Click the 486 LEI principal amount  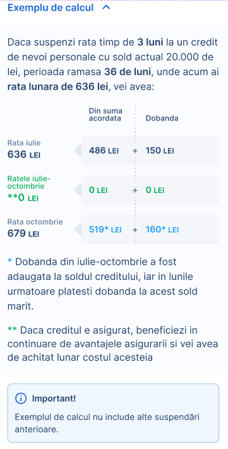tap(104, 151)
